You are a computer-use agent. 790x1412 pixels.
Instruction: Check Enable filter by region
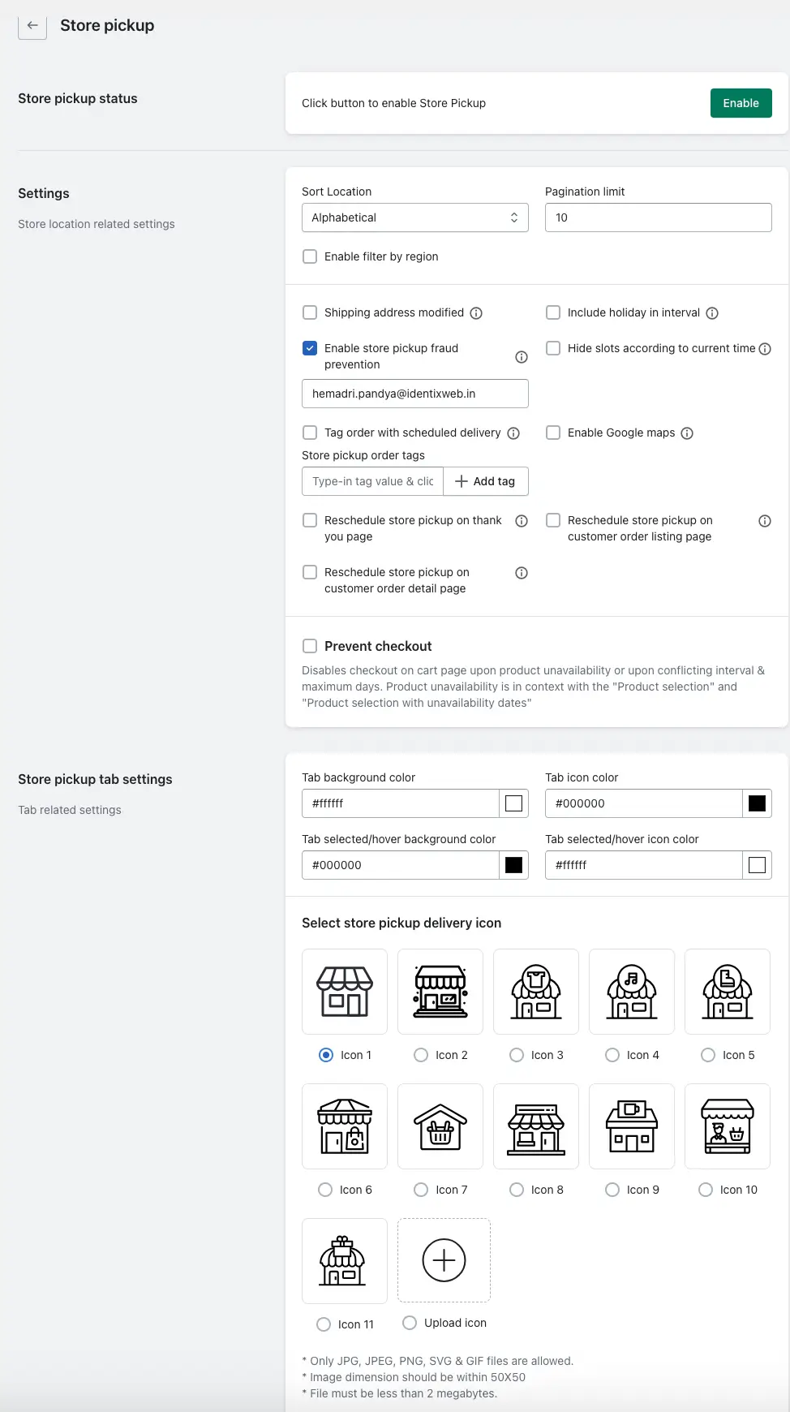click(310, 256)
